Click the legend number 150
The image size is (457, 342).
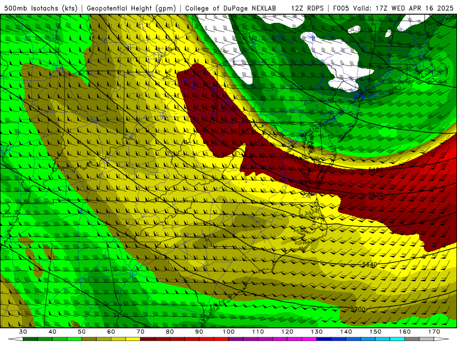click(375, 332)
